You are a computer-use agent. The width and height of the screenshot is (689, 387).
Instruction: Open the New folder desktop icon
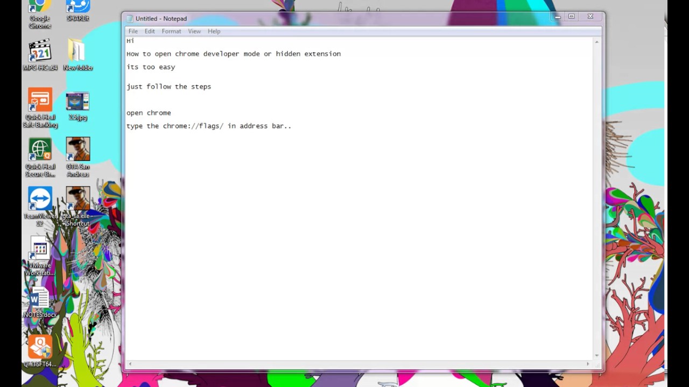point(78,55)
